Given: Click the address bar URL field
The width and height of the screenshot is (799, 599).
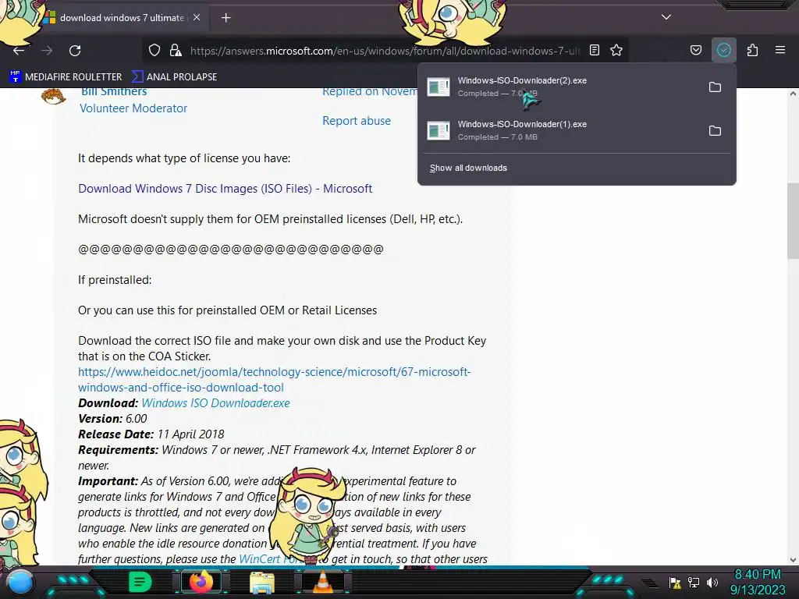Looking at the screenshot, I should pyautogui.click(x=385, y=51).
